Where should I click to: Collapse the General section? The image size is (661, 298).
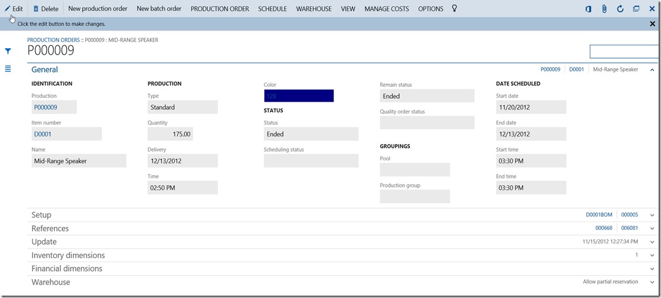pyautogui.click(x=652, y=70)
